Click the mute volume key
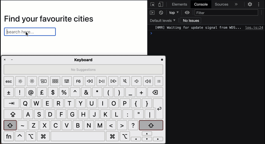265x144 pixels. (x=125, y=81)
